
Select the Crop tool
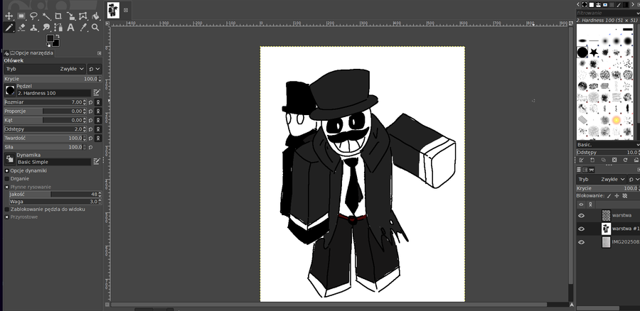[x=58, y=16]
